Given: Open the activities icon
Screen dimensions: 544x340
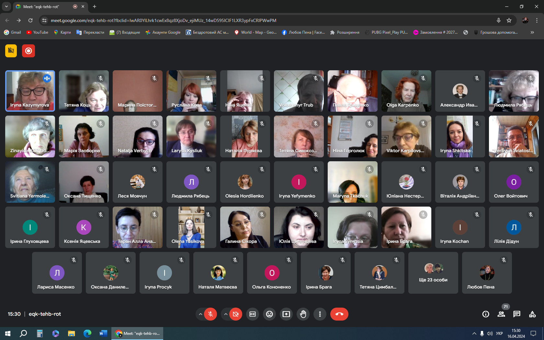Looking at the screenshot, I should 532,314.
